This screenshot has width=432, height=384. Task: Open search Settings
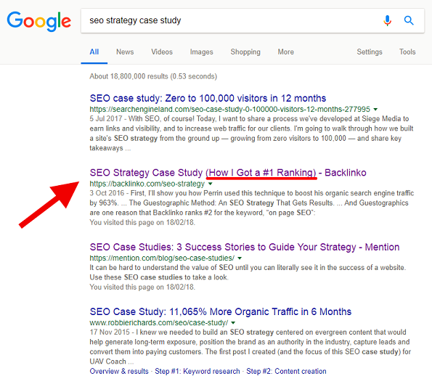(370, 52)
